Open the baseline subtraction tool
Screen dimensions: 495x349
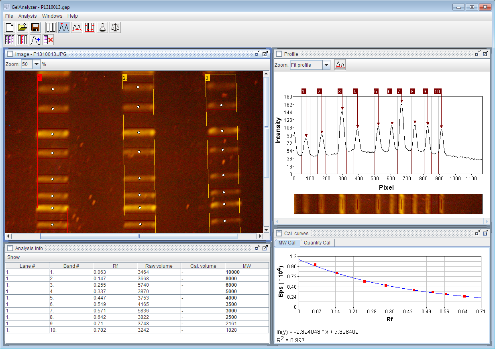77,27
